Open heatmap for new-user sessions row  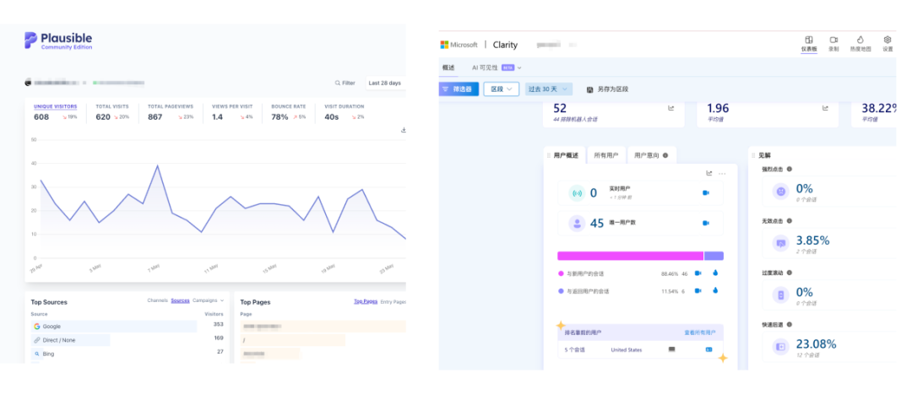715,273
